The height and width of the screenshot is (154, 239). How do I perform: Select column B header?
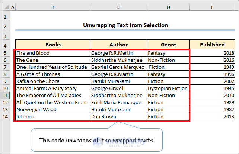click(53, 7)
